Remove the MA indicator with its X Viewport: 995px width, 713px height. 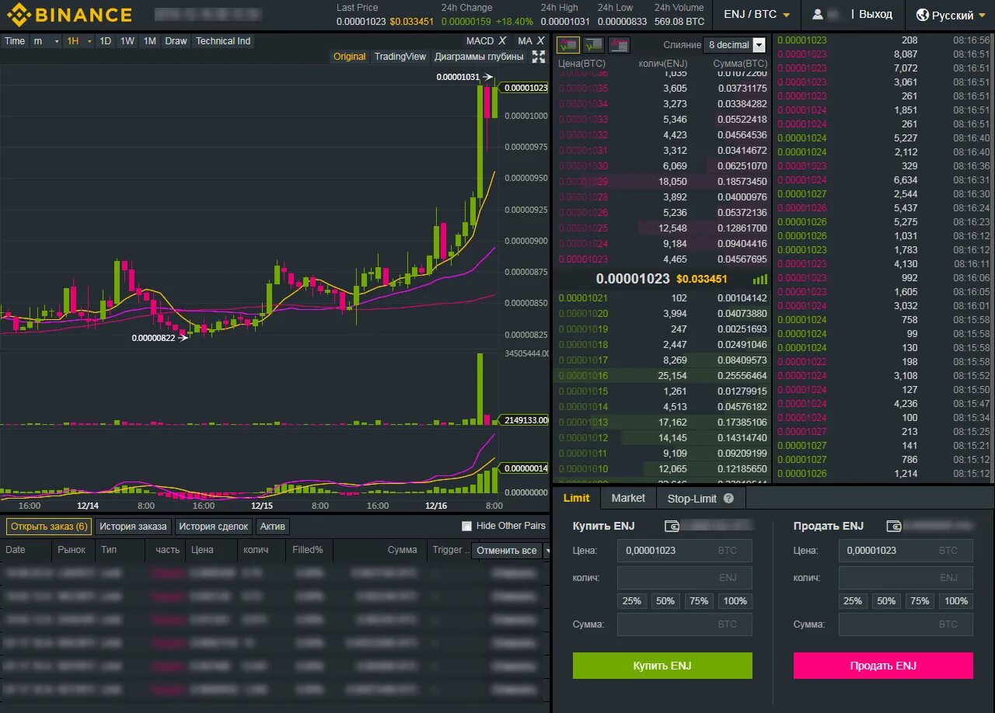coord(541,40)
